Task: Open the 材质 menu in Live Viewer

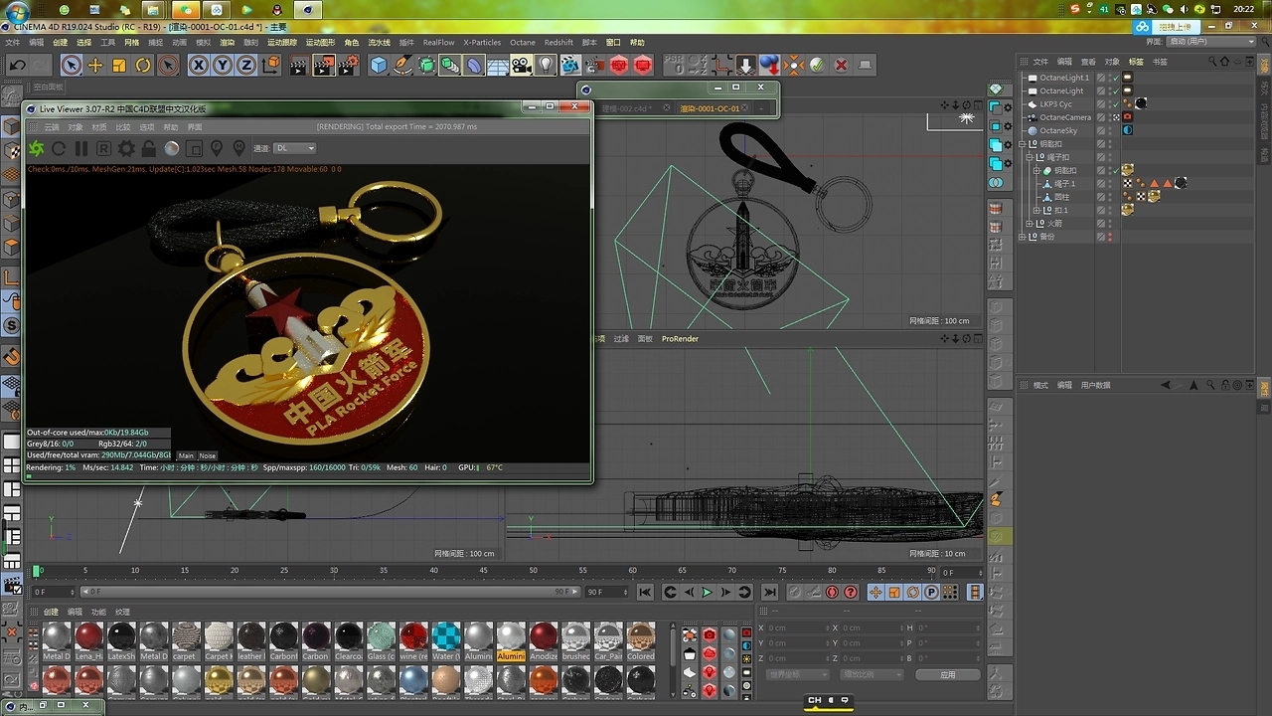Action: pyautogui.click(x=99, y=127)
